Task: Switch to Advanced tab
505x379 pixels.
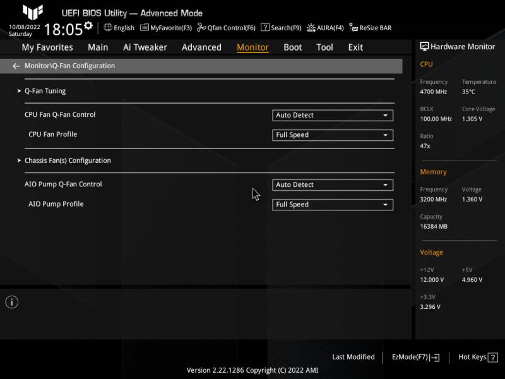Action: tap(201, 47)
